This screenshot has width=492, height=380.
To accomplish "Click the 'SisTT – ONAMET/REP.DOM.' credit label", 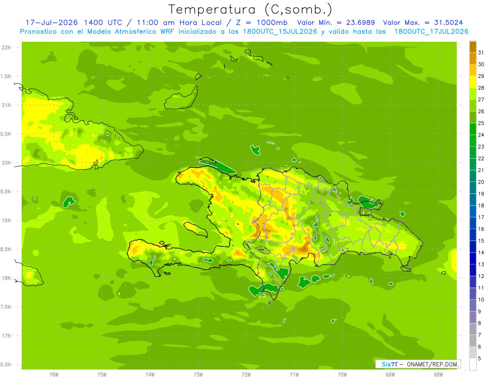I will pos(418,364).
